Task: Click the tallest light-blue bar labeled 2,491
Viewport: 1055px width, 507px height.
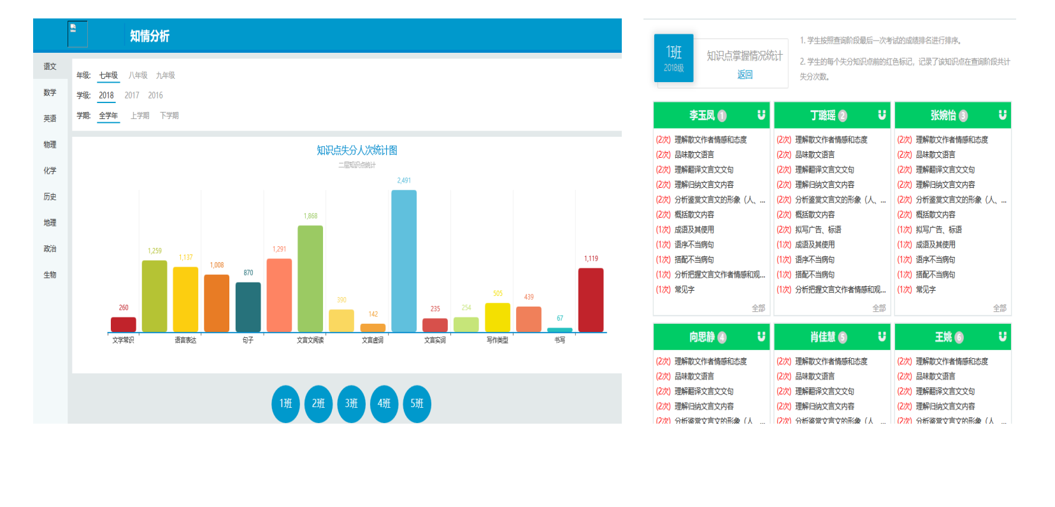Action: [x=404, y=261]
